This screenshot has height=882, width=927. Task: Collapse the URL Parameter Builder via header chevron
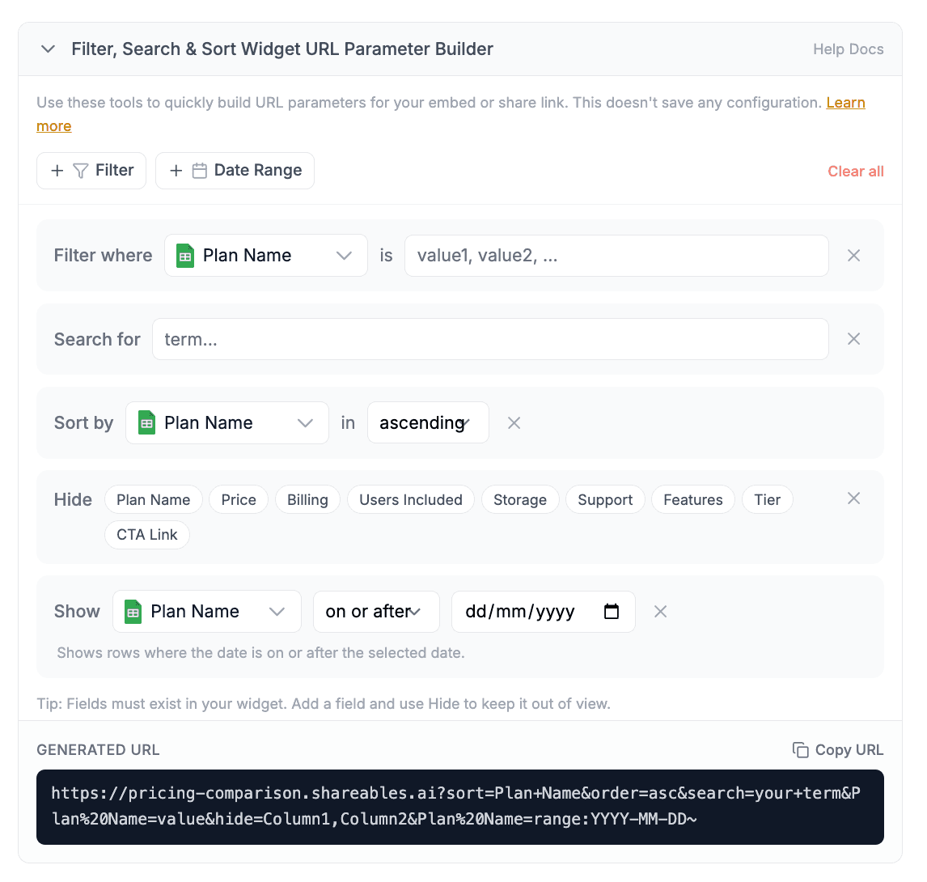pyautogui.click(x=48, y=49)
